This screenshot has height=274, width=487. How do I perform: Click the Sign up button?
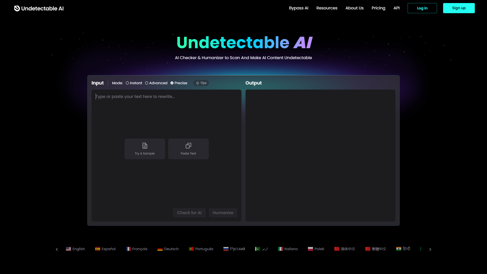click(x=459, y=8)
